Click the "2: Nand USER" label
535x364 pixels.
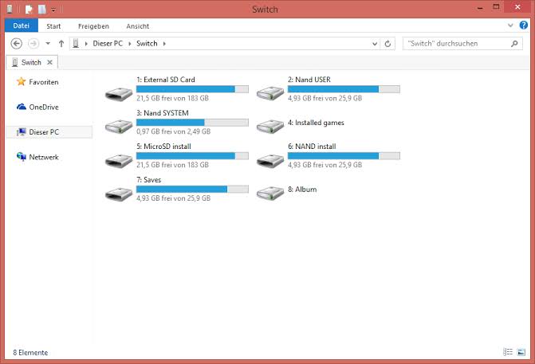pos(309,80)
